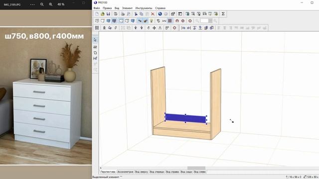
Task: Undo using the blue round arrow icon
Action: click(160, 14)
